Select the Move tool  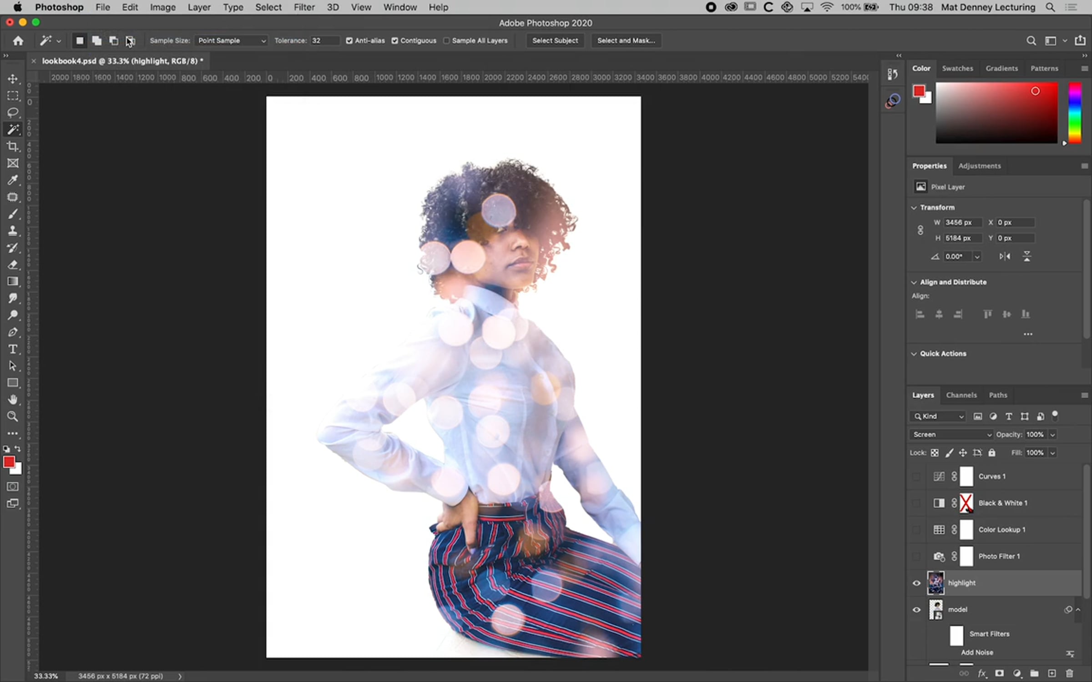click(x=13, y=79)
